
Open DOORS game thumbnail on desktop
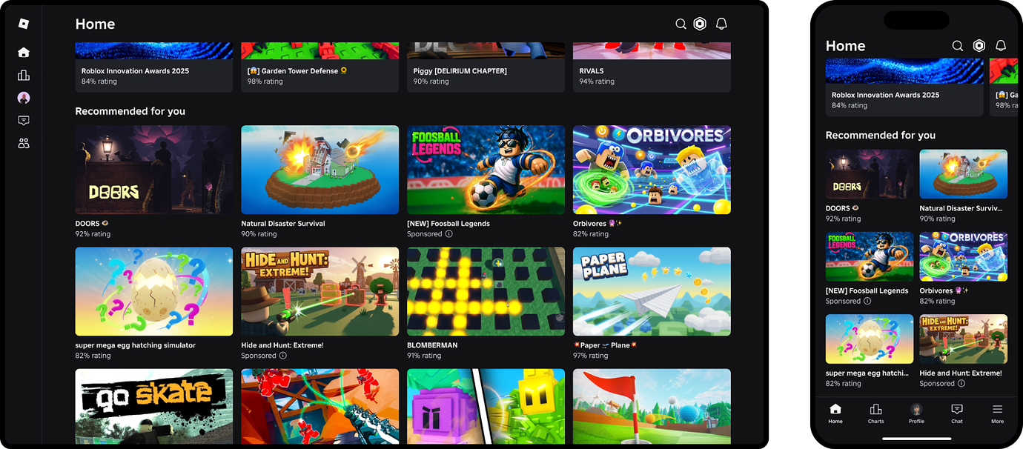pos(154,170)
